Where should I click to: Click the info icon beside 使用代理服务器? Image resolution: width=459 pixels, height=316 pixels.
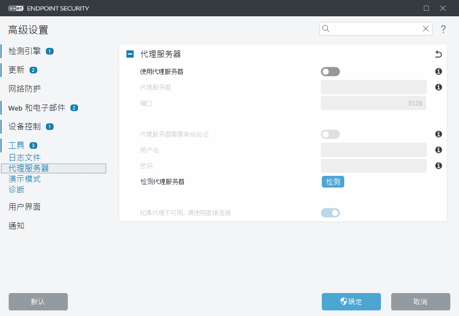438,71
